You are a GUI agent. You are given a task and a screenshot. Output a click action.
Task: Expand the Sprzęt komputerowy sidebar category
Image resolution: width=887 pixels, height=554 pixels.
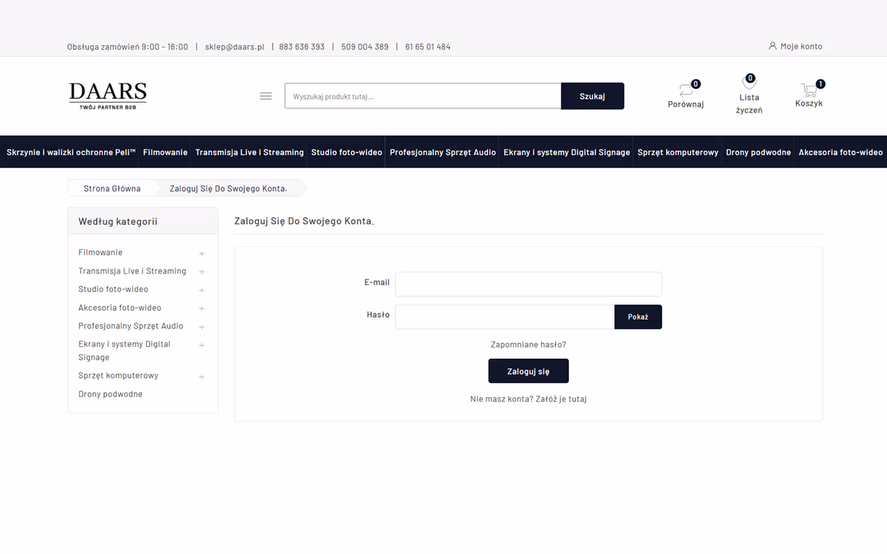202,377
